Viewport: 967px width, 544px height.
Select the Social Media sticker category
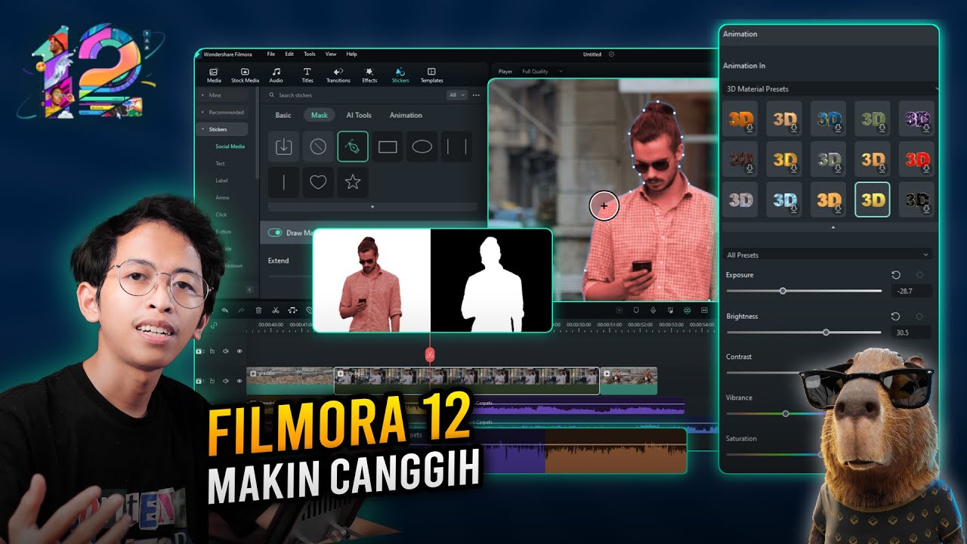coord(230,147)
